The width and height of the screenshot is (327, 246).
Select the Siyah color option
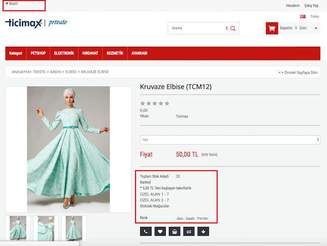point(190,218)
